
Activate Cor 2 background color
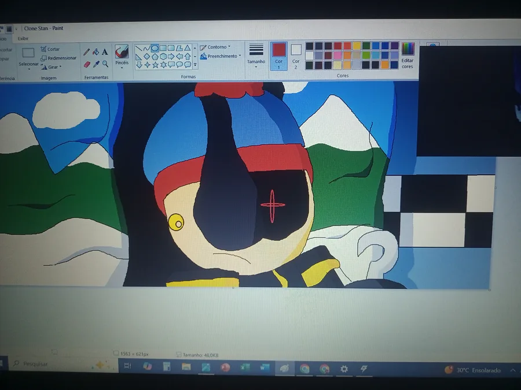point(296,56)
